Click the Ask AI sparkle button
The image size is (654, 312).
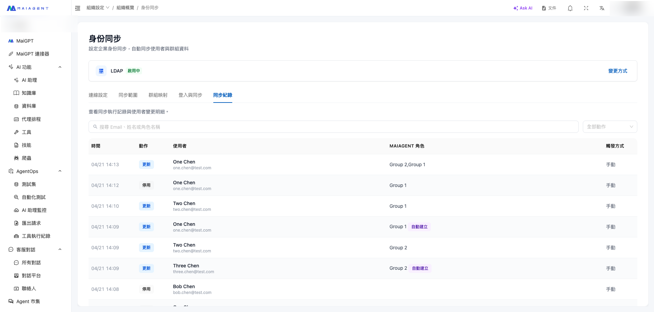[x=523, y=8]
